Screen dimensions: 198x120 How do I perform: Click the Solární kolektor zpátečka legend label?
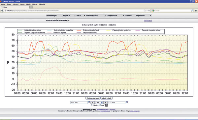pyautogui.click(x=63, y=30)
